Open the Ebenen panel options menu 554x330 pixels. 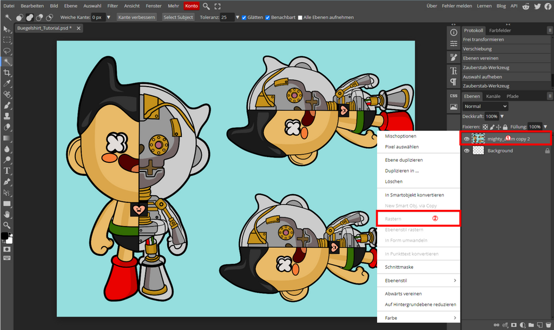(x=550, y=96)
